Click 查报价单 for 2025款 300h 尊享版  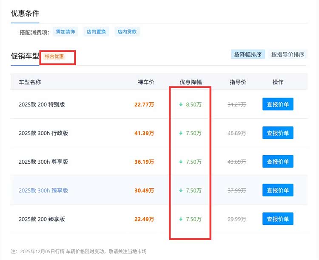pyautogui.click(x=278, y=162)
